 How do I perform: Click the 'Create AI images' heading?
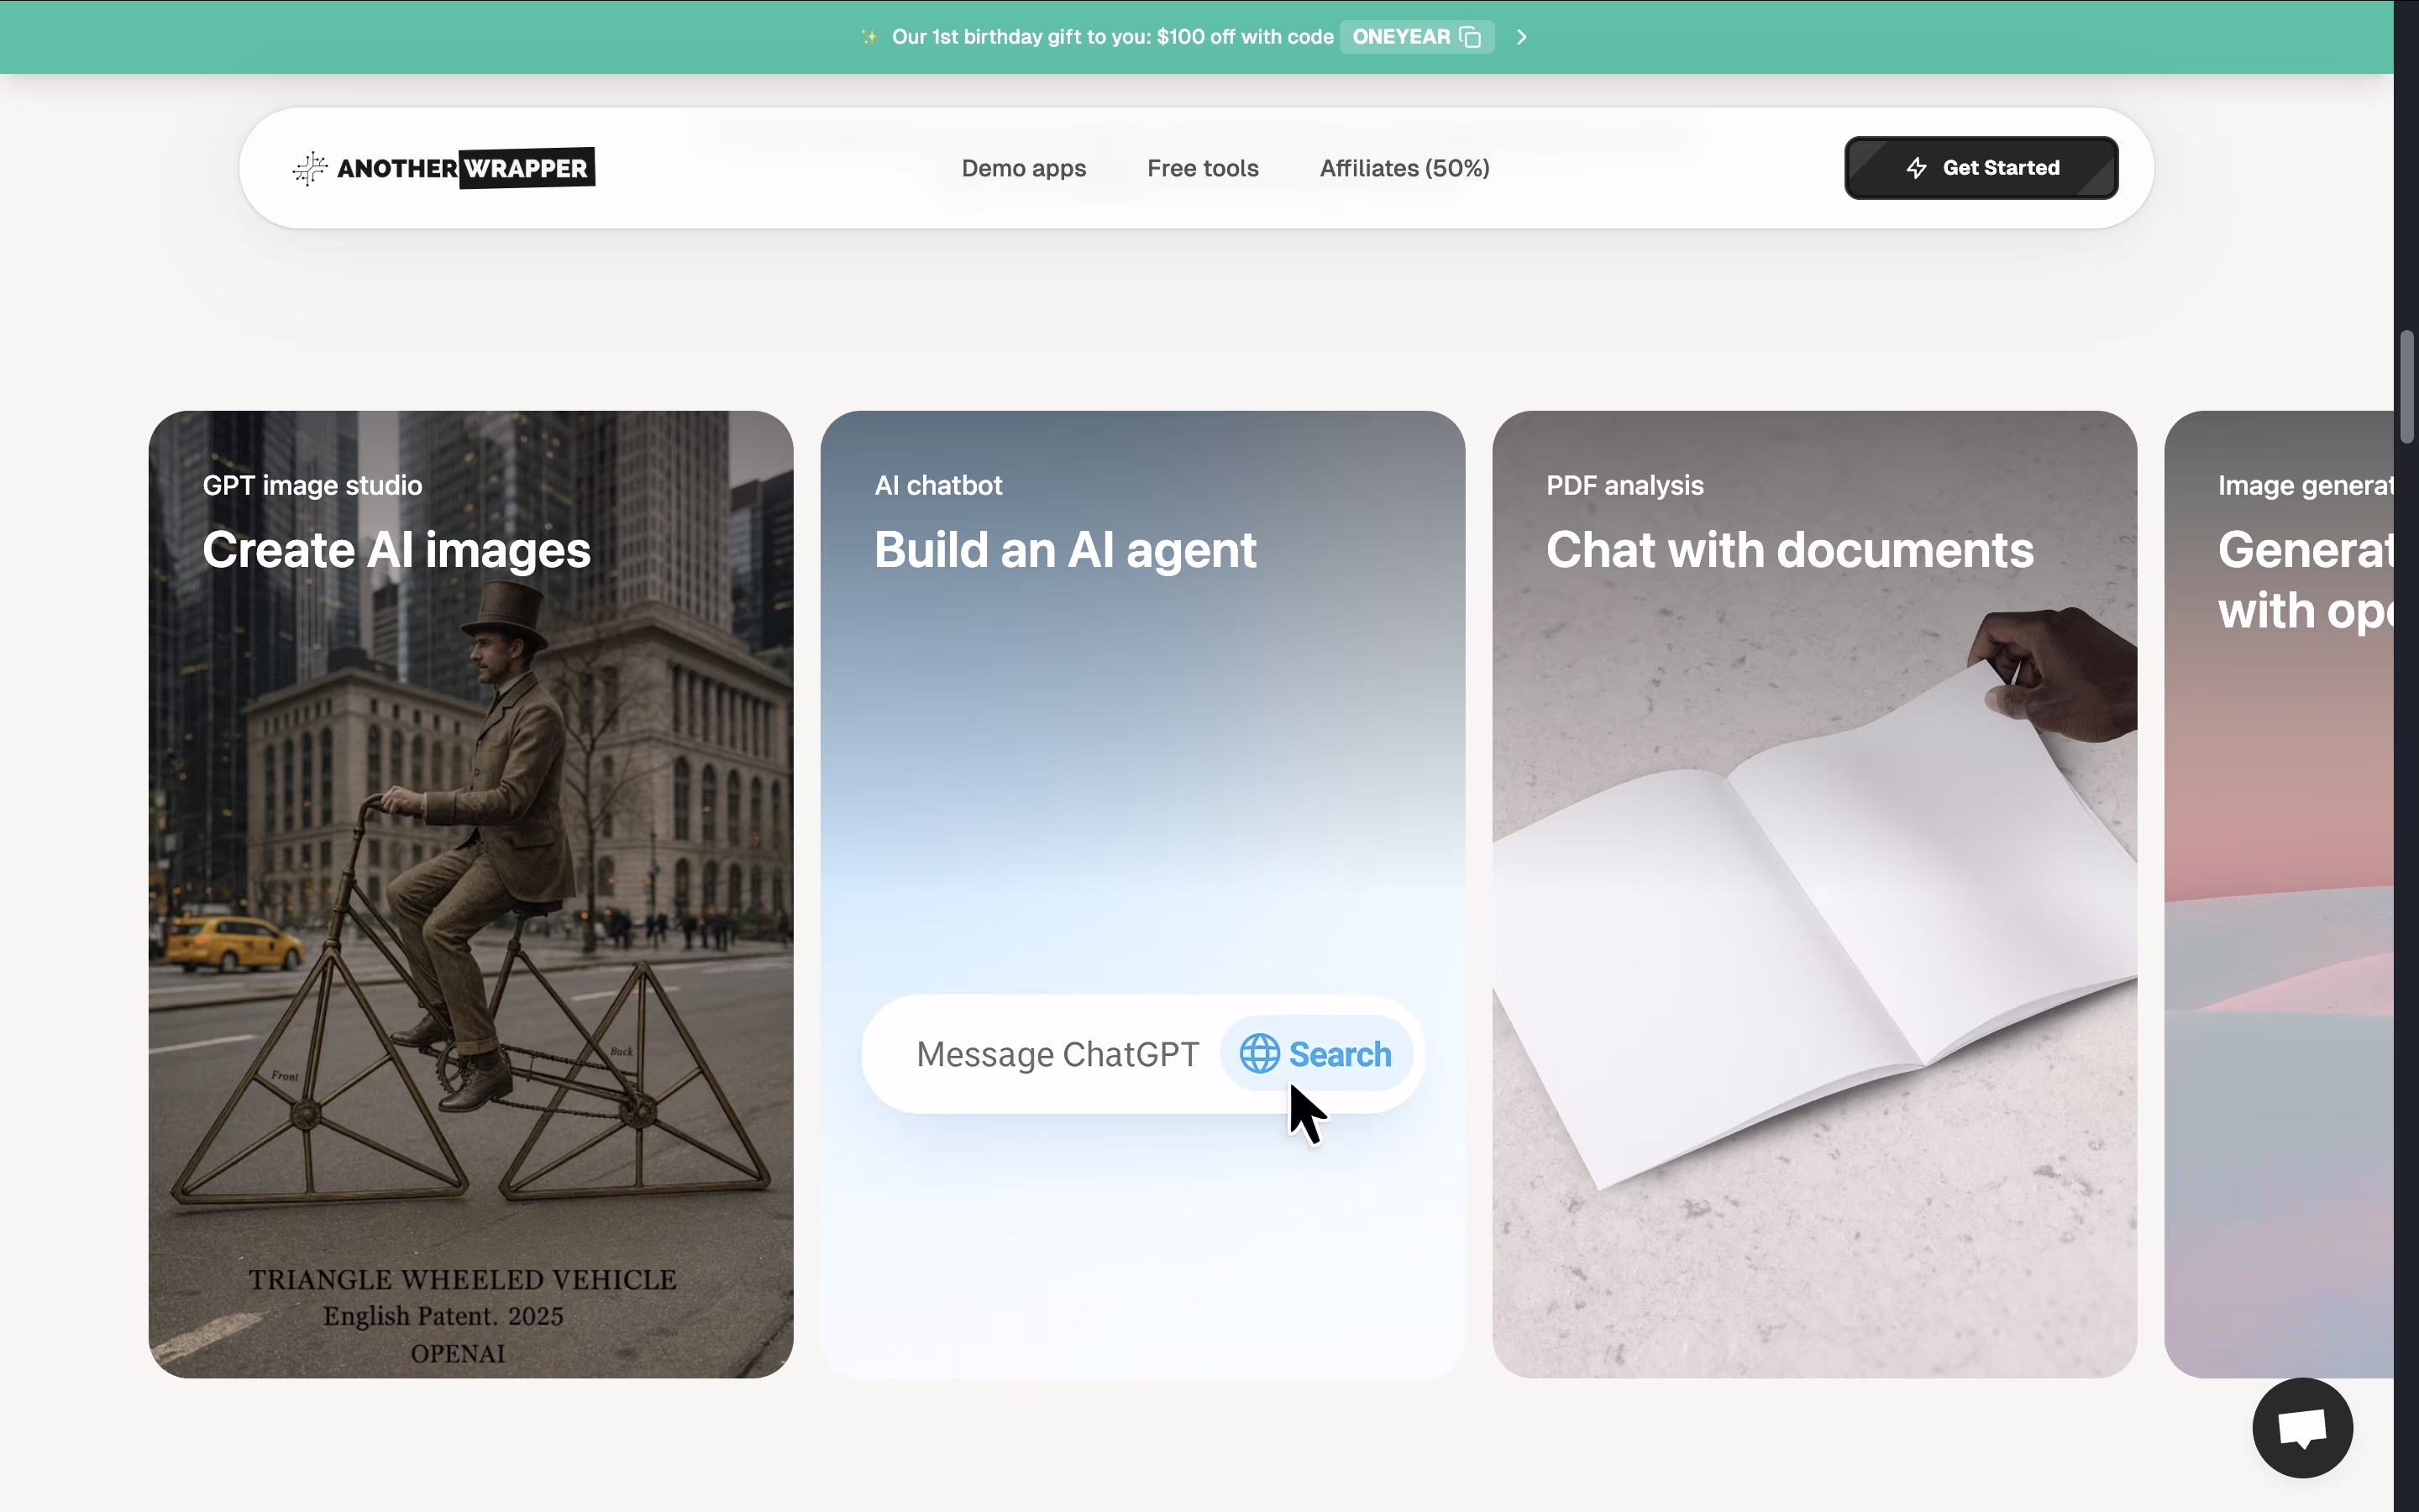[396, 551]
